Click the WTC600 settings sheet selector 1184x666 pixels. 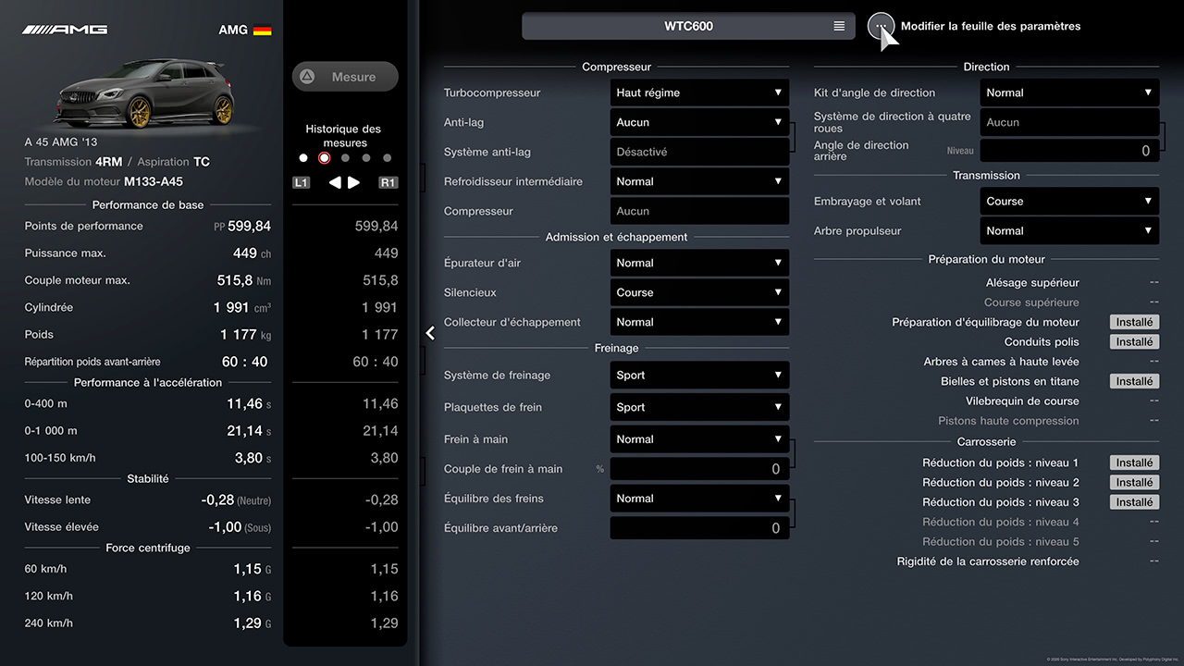point(688,26)
